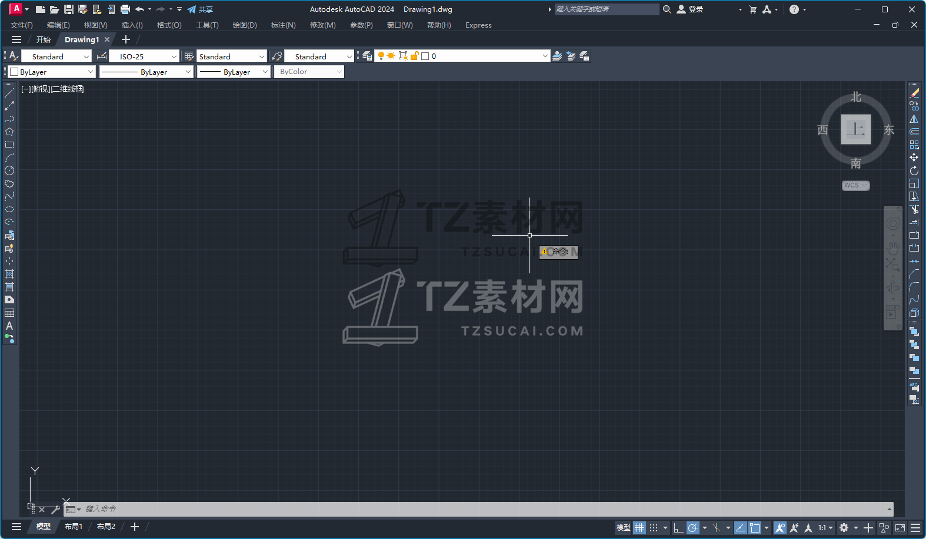
Task: Select the Polygon draw tool
Action: [9, 132]
